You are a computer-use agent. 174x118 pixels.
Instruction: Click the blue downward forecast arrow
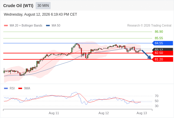point(147,55)
